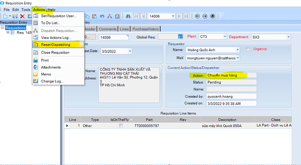Toggle IsOnTheFly checkbox in line 1
Image resolution: width=301 pixels, height=165 pixels.
pyautogui.click(x=121, y=125)
